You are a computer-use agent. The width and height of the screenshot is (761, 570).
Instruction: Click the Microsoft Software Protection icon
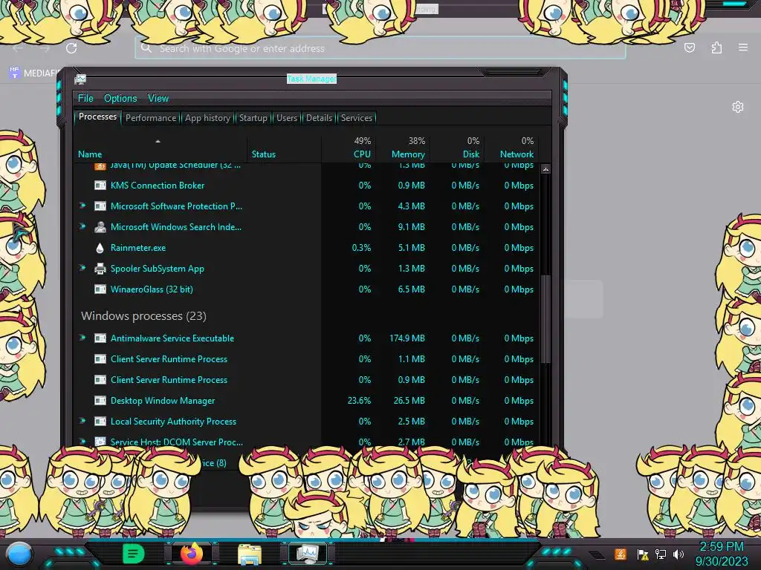click(100, 206)
